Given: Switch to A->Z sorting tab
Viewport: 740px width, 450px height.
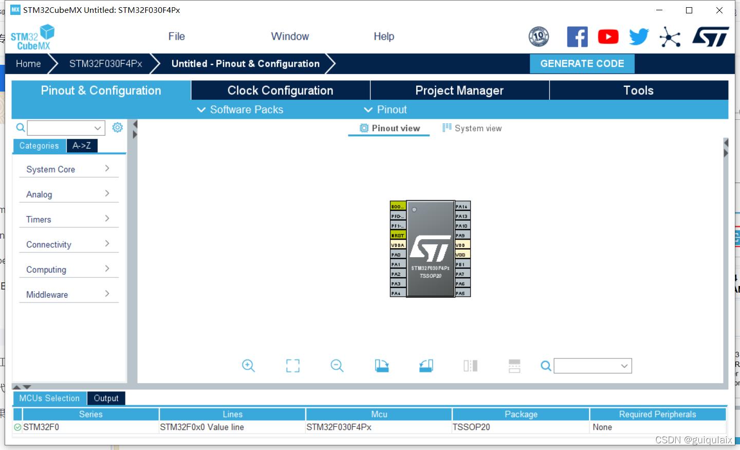Looking at the screenshot, I should click(82, 146).
